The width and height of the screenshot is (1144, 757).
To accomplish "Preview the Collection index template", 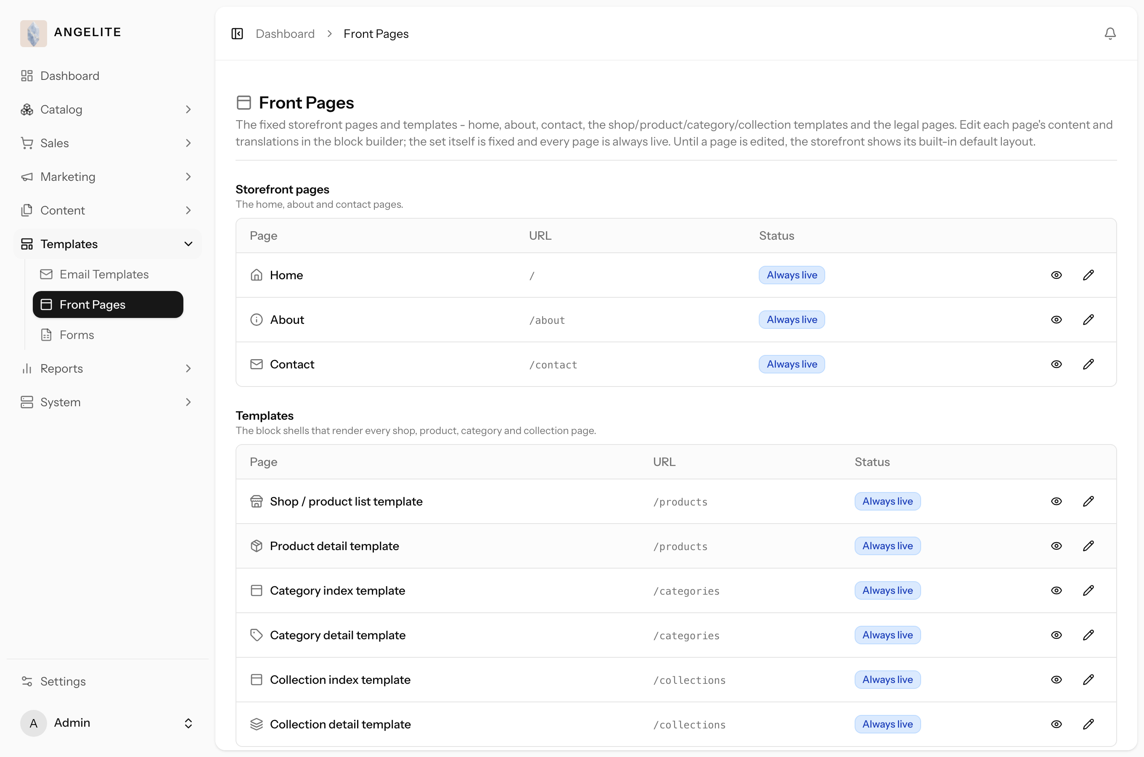I will tap(1056, 680).
